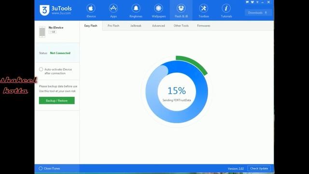309x174 pixels.
Task: Click the feedback flag icon in title bar
Action: (x=247, y=2)
